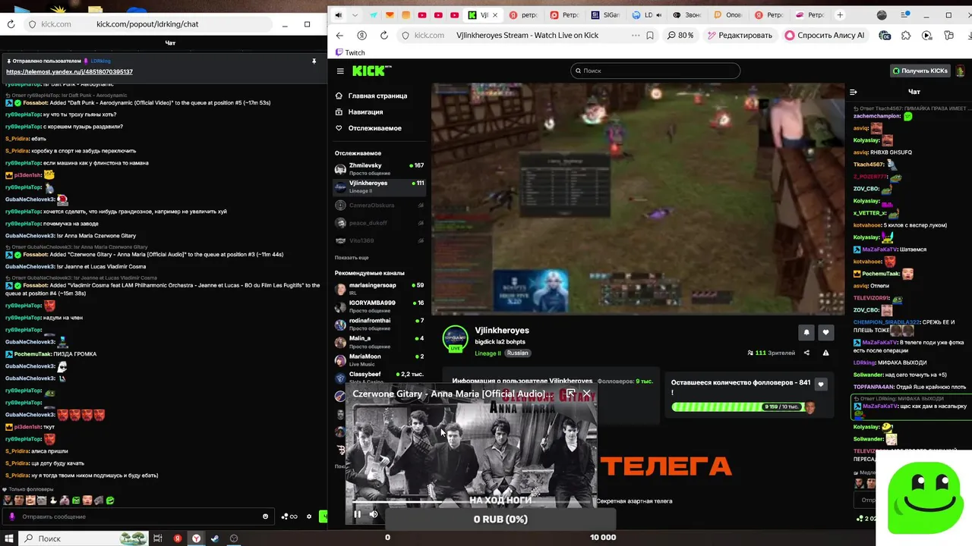Screen dimensions: 972x546
Task: Expand mini player back to tab
Action: [x=570, y=394]
